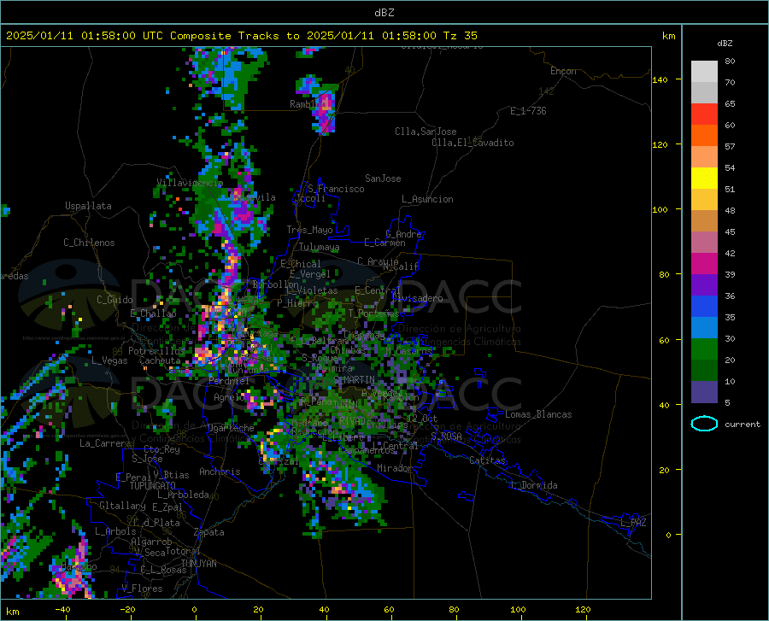
Task: Click the 'TUPUNGATO' map label
Action: [153, 486]
